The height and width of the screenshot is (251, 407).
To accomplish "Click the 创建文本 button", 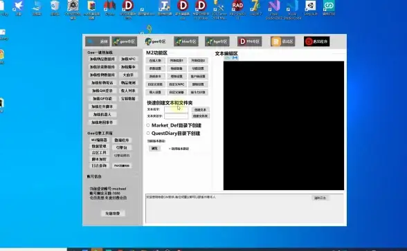I will (201, 110).
